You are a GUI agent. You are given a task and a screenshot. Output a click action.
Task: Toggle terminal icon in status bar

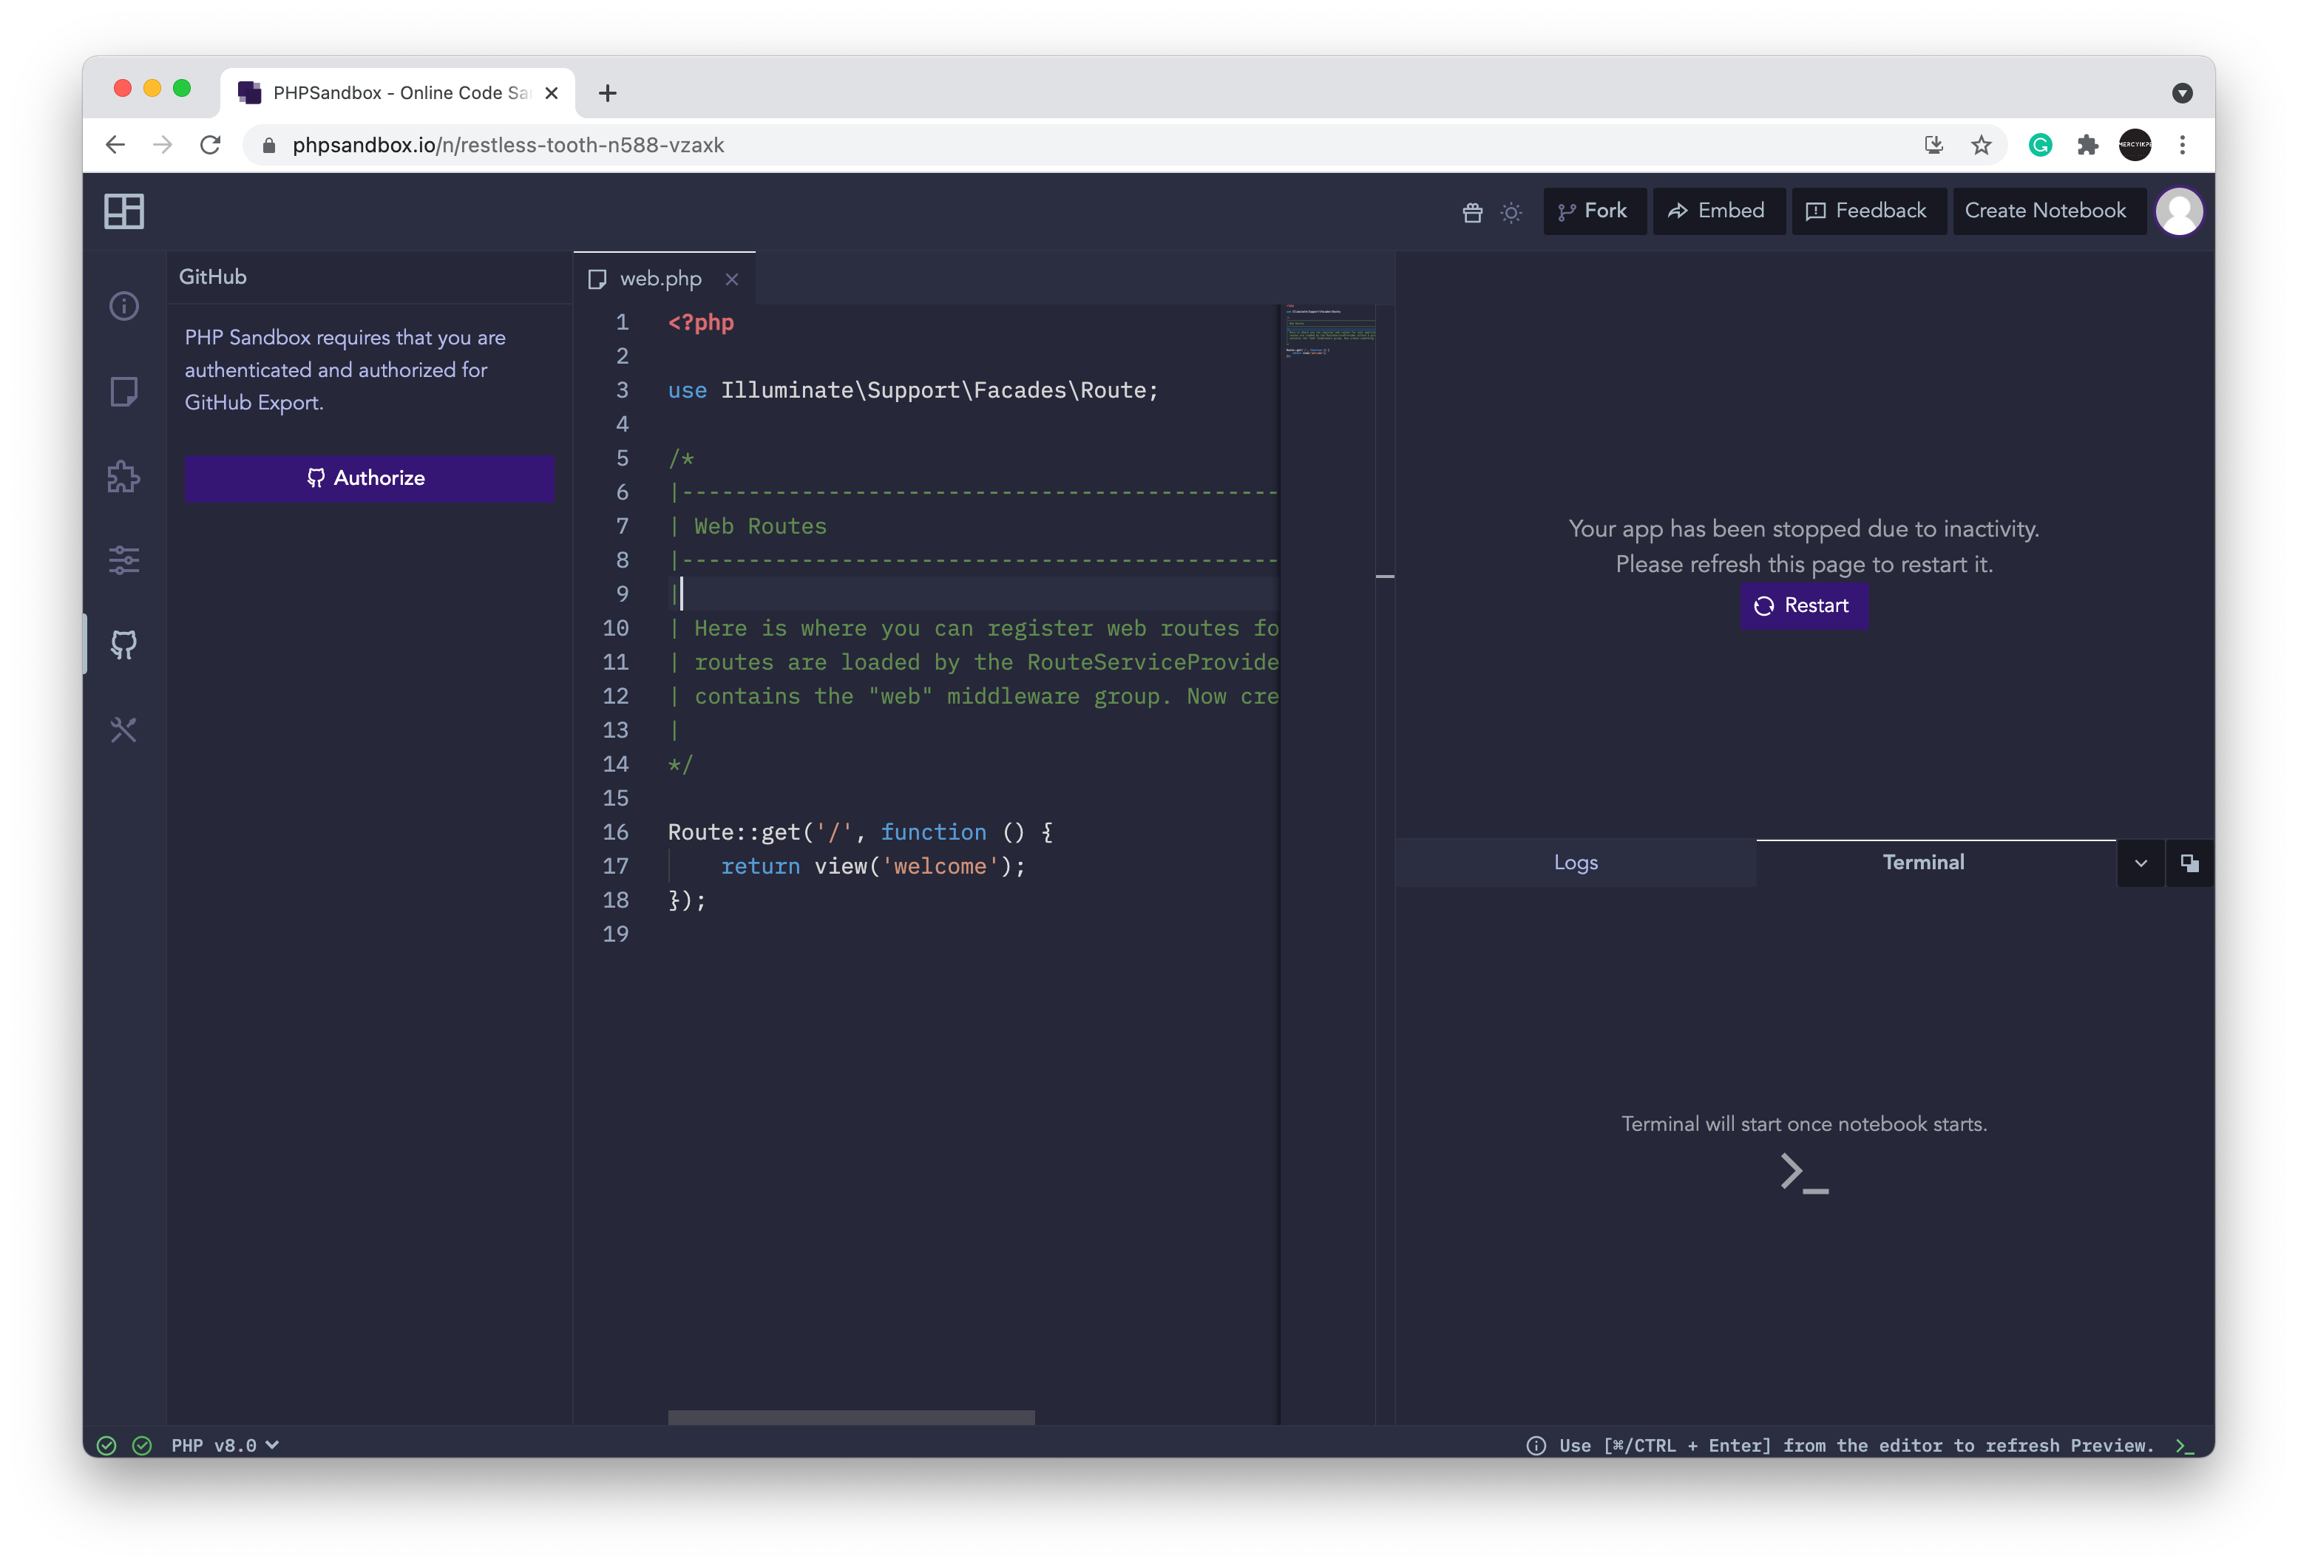(x=2186, y=1445)
